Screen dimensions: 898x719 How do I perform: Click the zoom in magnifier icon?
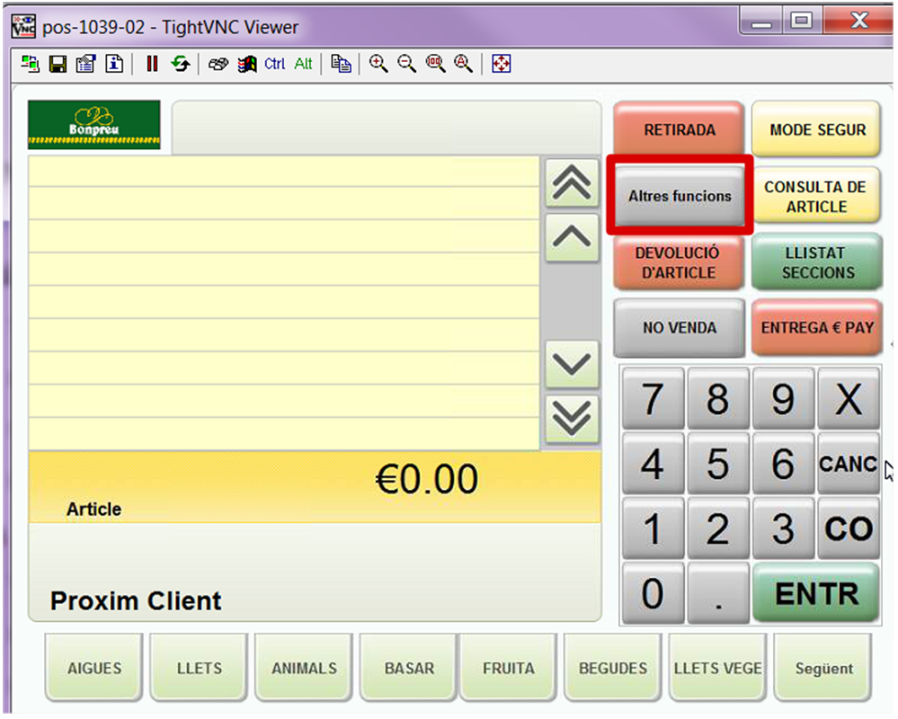pos(378,64)
